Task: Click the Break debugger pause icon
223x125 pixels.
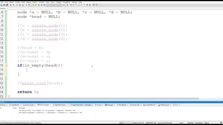Action: point(87,5)
